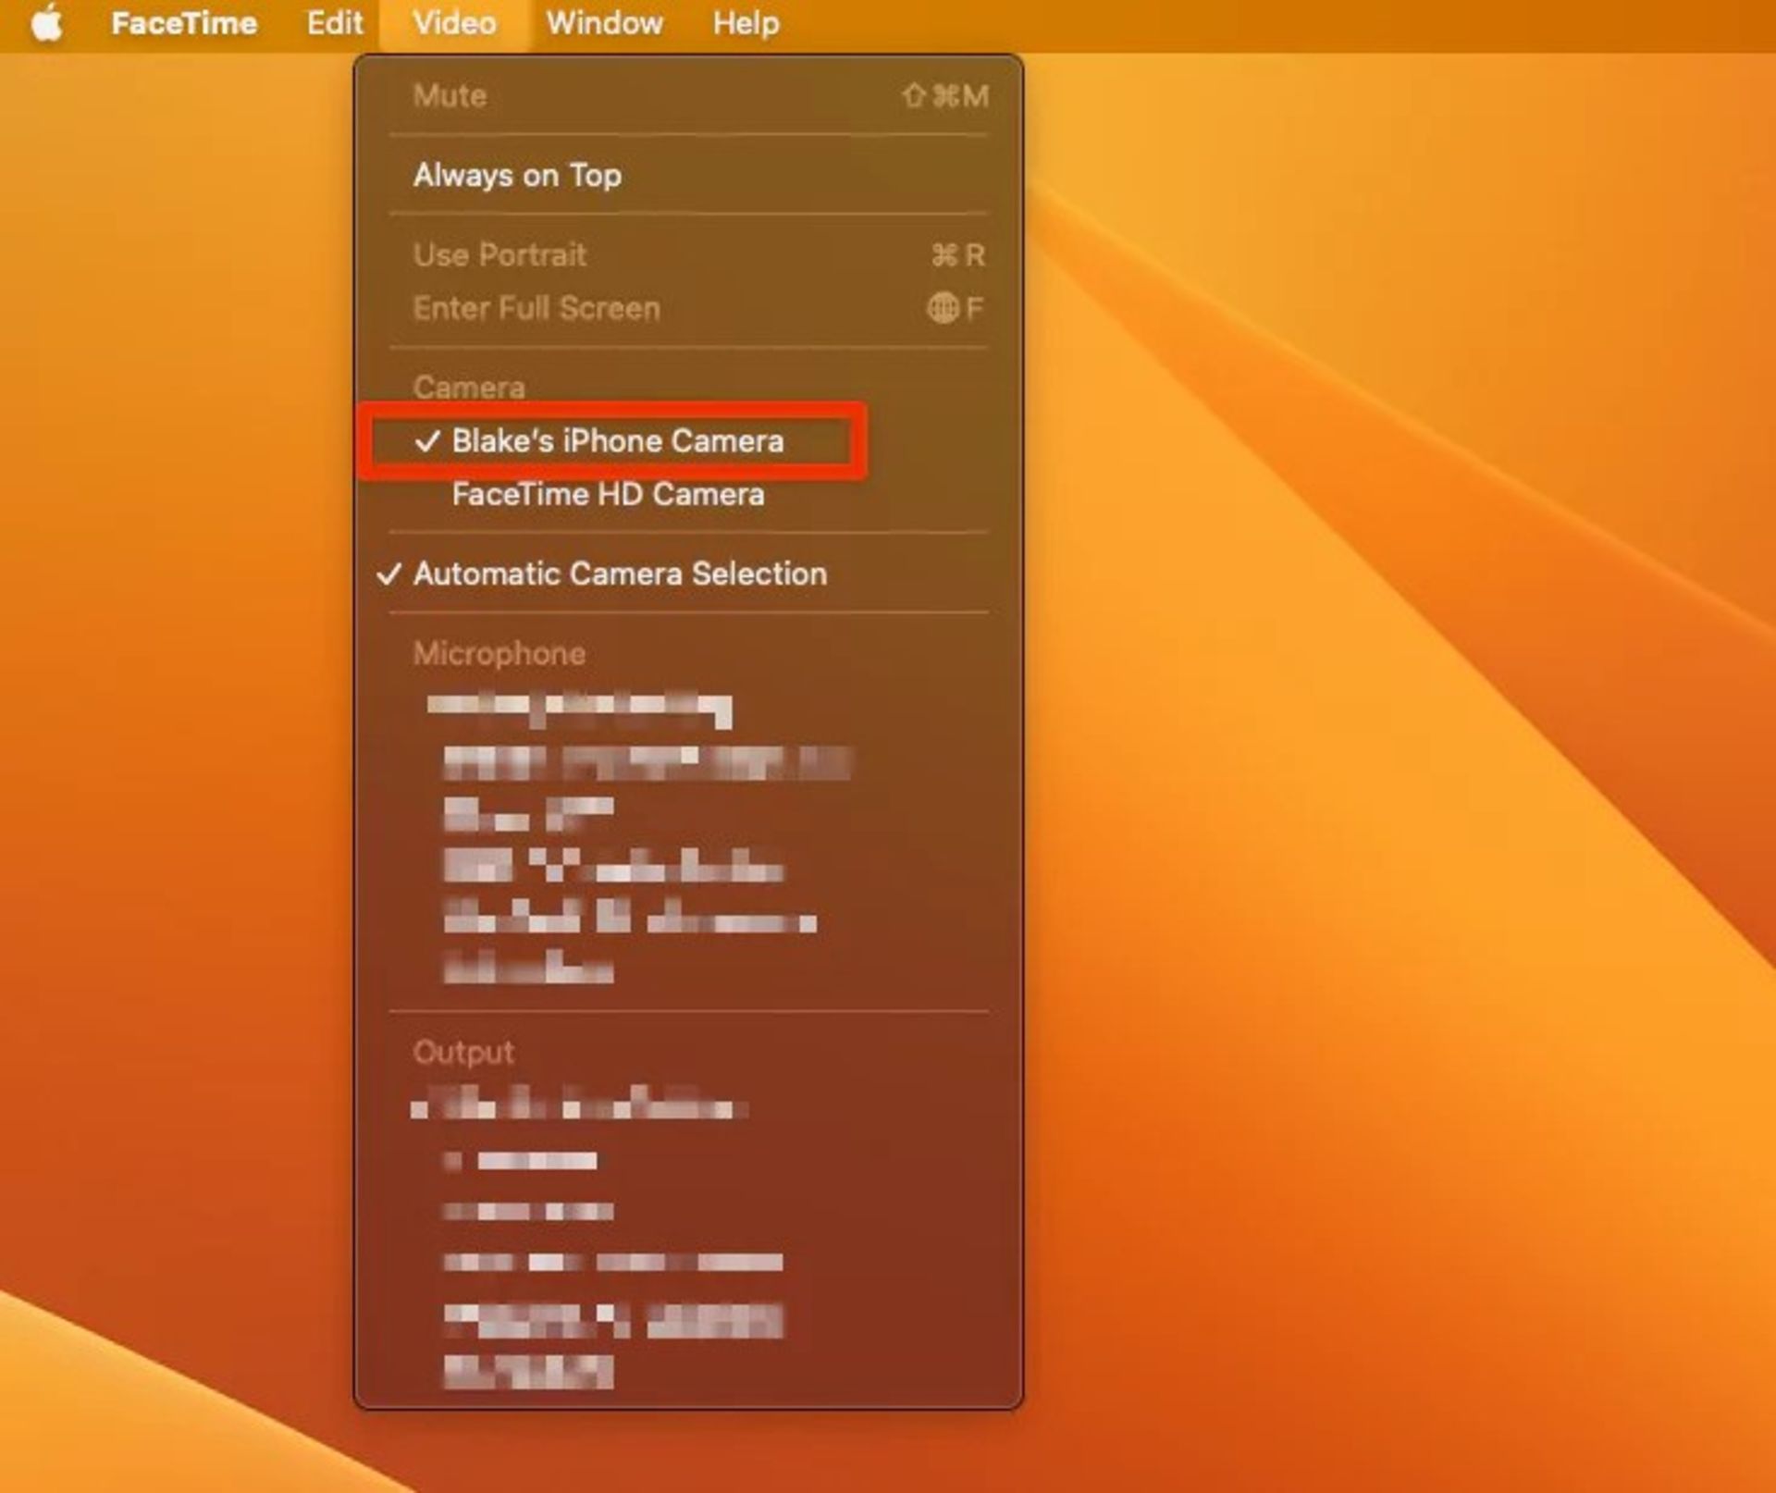Select Enter Full Screen

[x=688, y=308]
